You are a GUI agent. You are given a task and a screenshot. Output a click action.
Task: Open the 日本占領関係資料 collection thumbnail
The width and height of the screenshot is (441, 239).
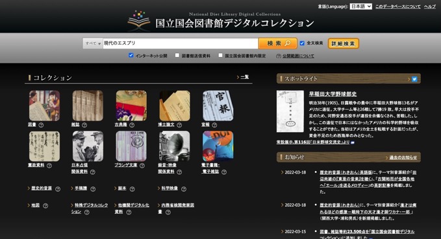tap(88, 146)
